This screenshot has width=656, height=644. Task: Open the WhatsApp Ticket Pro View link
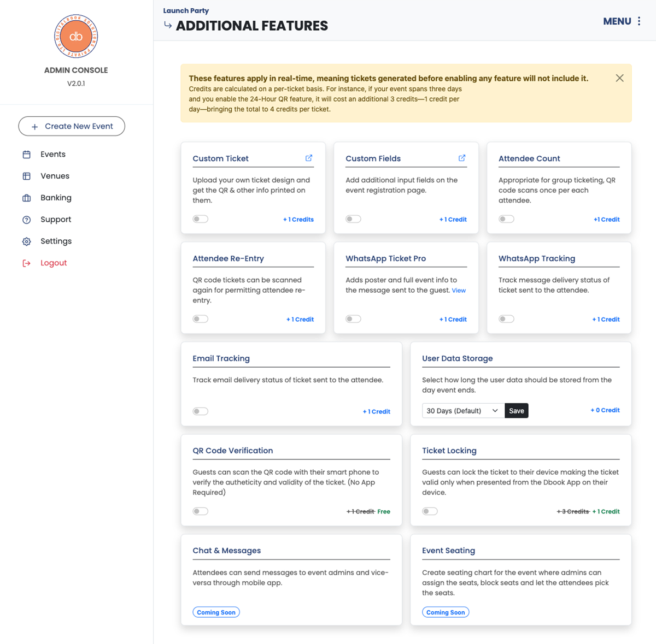click(459, 291)
